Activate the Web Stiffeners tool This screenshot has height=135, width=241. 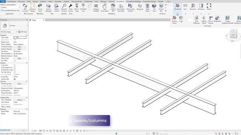click(197, 19)
